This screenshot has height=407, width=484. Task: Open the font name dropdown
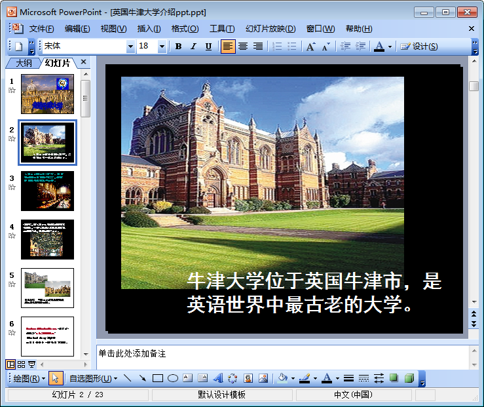pyautogui.click(x=130, y=47)
